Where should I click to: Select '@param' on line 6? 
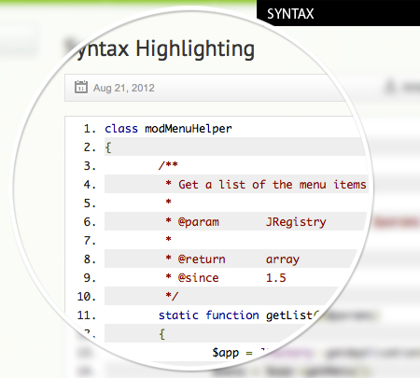[199, 222]
